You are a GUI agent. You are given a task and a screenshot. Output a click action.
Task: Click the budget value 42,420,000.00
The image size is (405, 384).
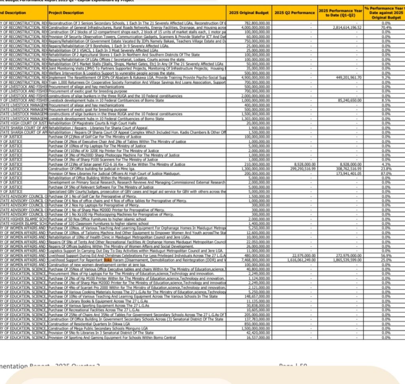[258, 333]
